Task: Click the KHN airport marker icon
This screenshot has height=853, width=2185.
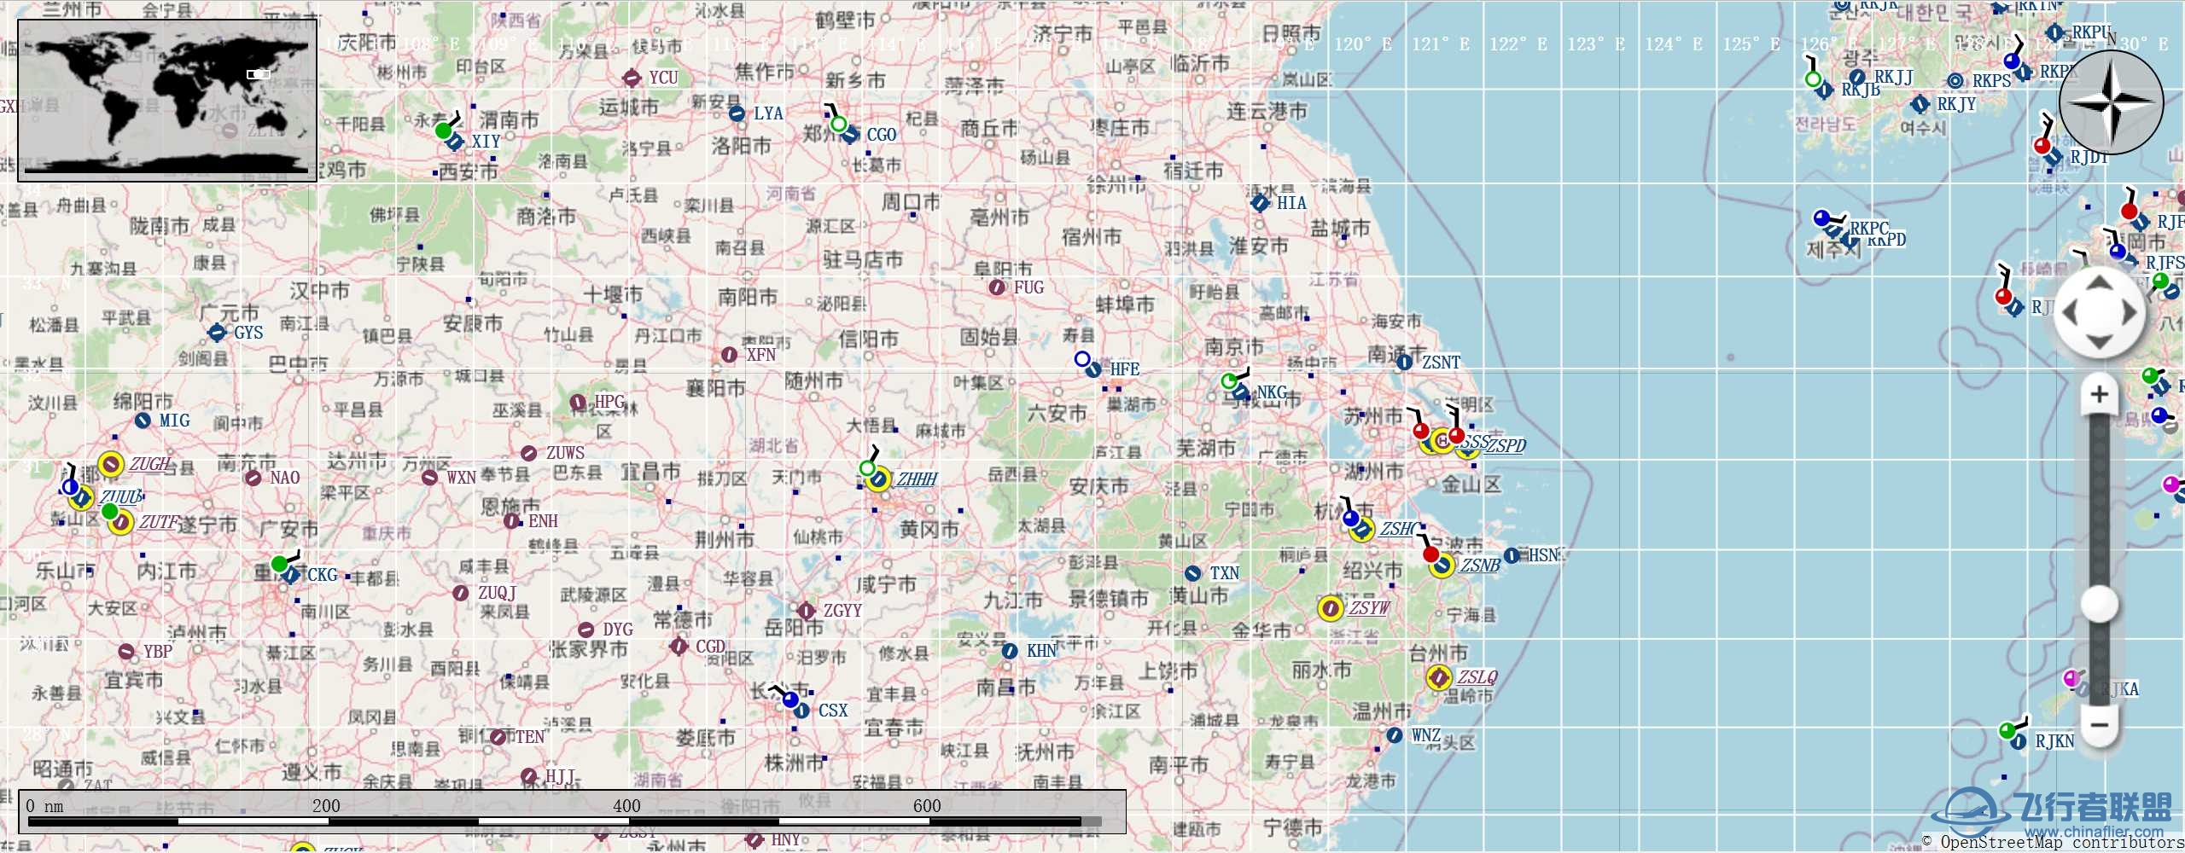Action: coord(1010,651)
